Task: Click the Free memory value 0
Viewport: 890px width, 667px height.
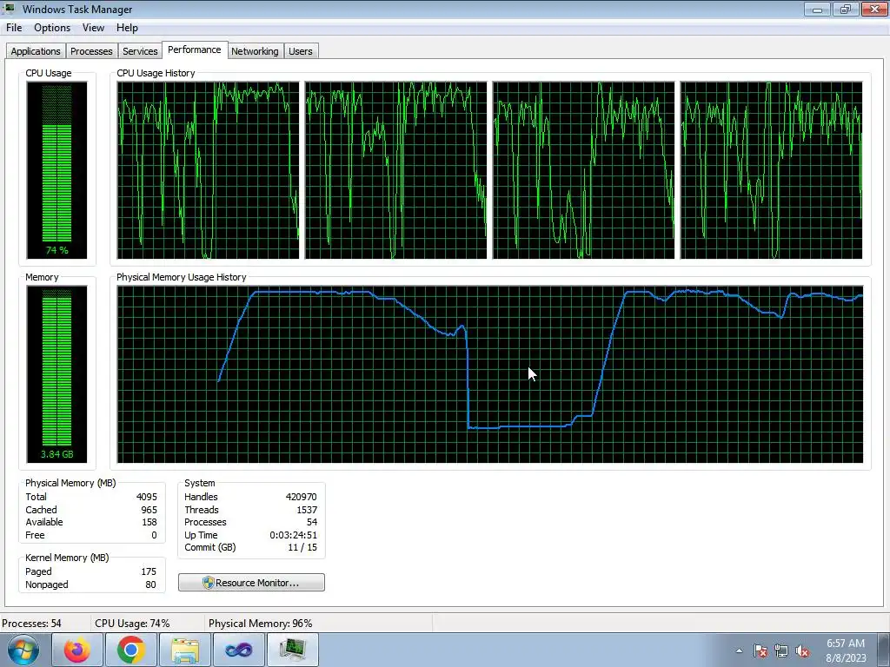Action: pyautogui.click(x=154, y=535)
